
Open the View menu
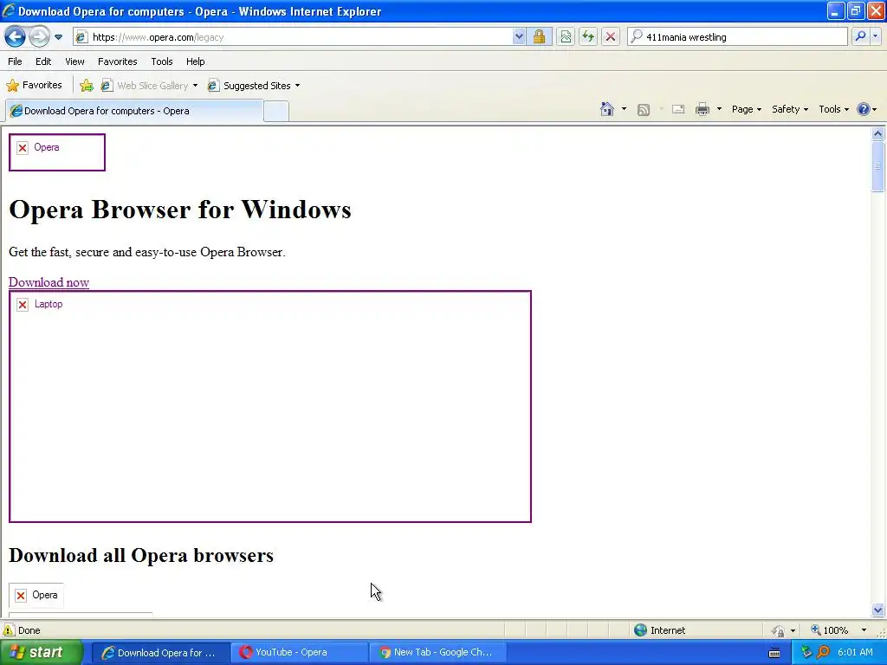[74, 61]
